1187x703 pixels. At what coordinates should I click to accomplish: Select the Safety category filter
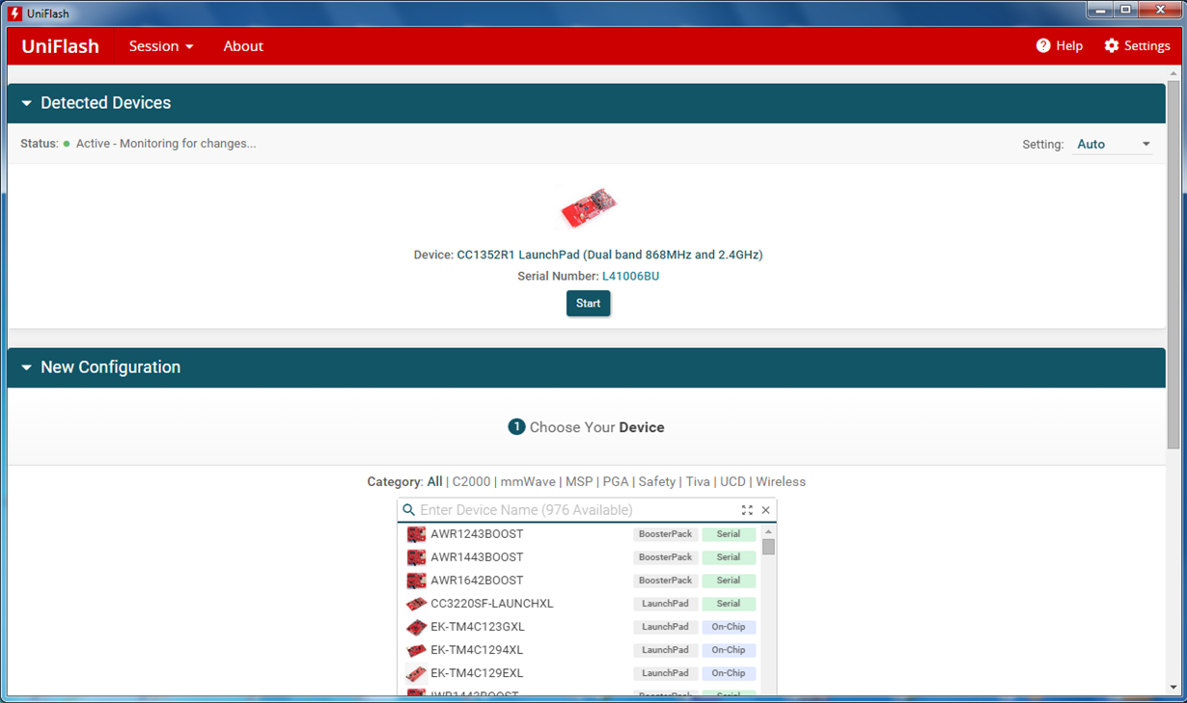pyautogui.click(x=656, y=481)
